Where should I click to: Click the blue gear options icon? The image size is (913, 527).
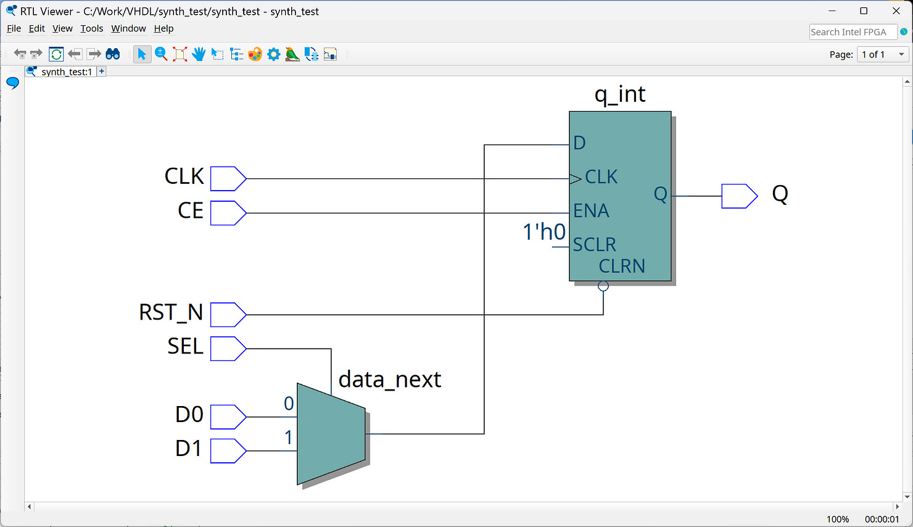(x=274, y=54)
